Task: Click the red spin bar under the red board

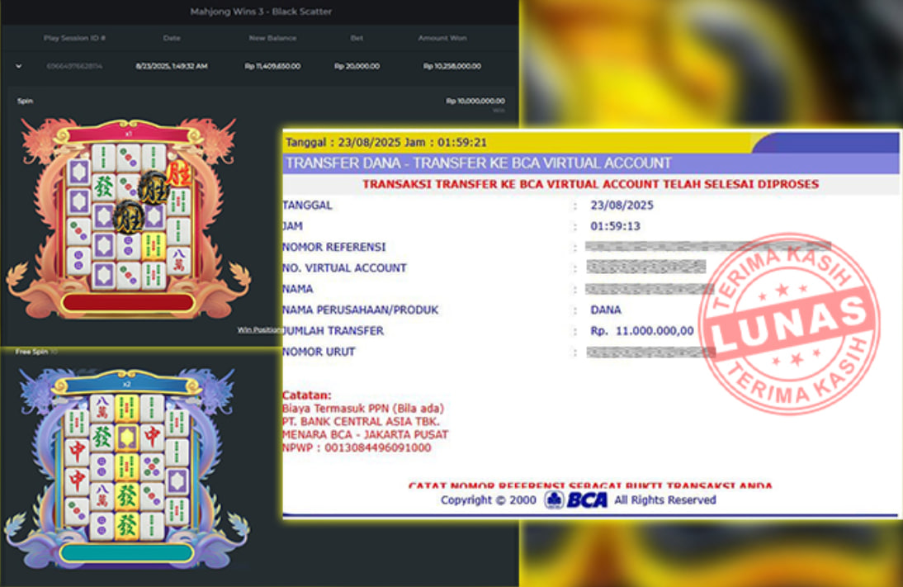Action: pyautogui.click(x=128, y=302)
